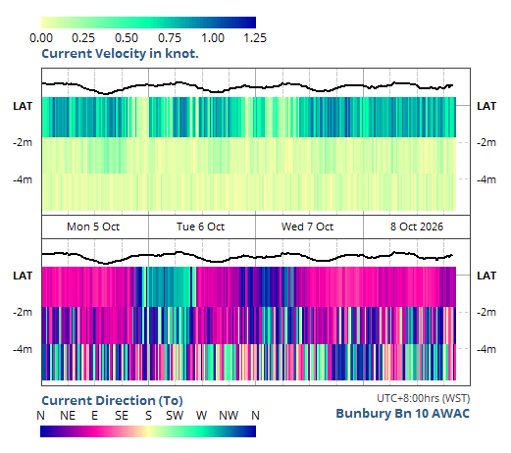Click the 0.75 velocity scale value
Screen dimensions: 511x453
[170, 38]
